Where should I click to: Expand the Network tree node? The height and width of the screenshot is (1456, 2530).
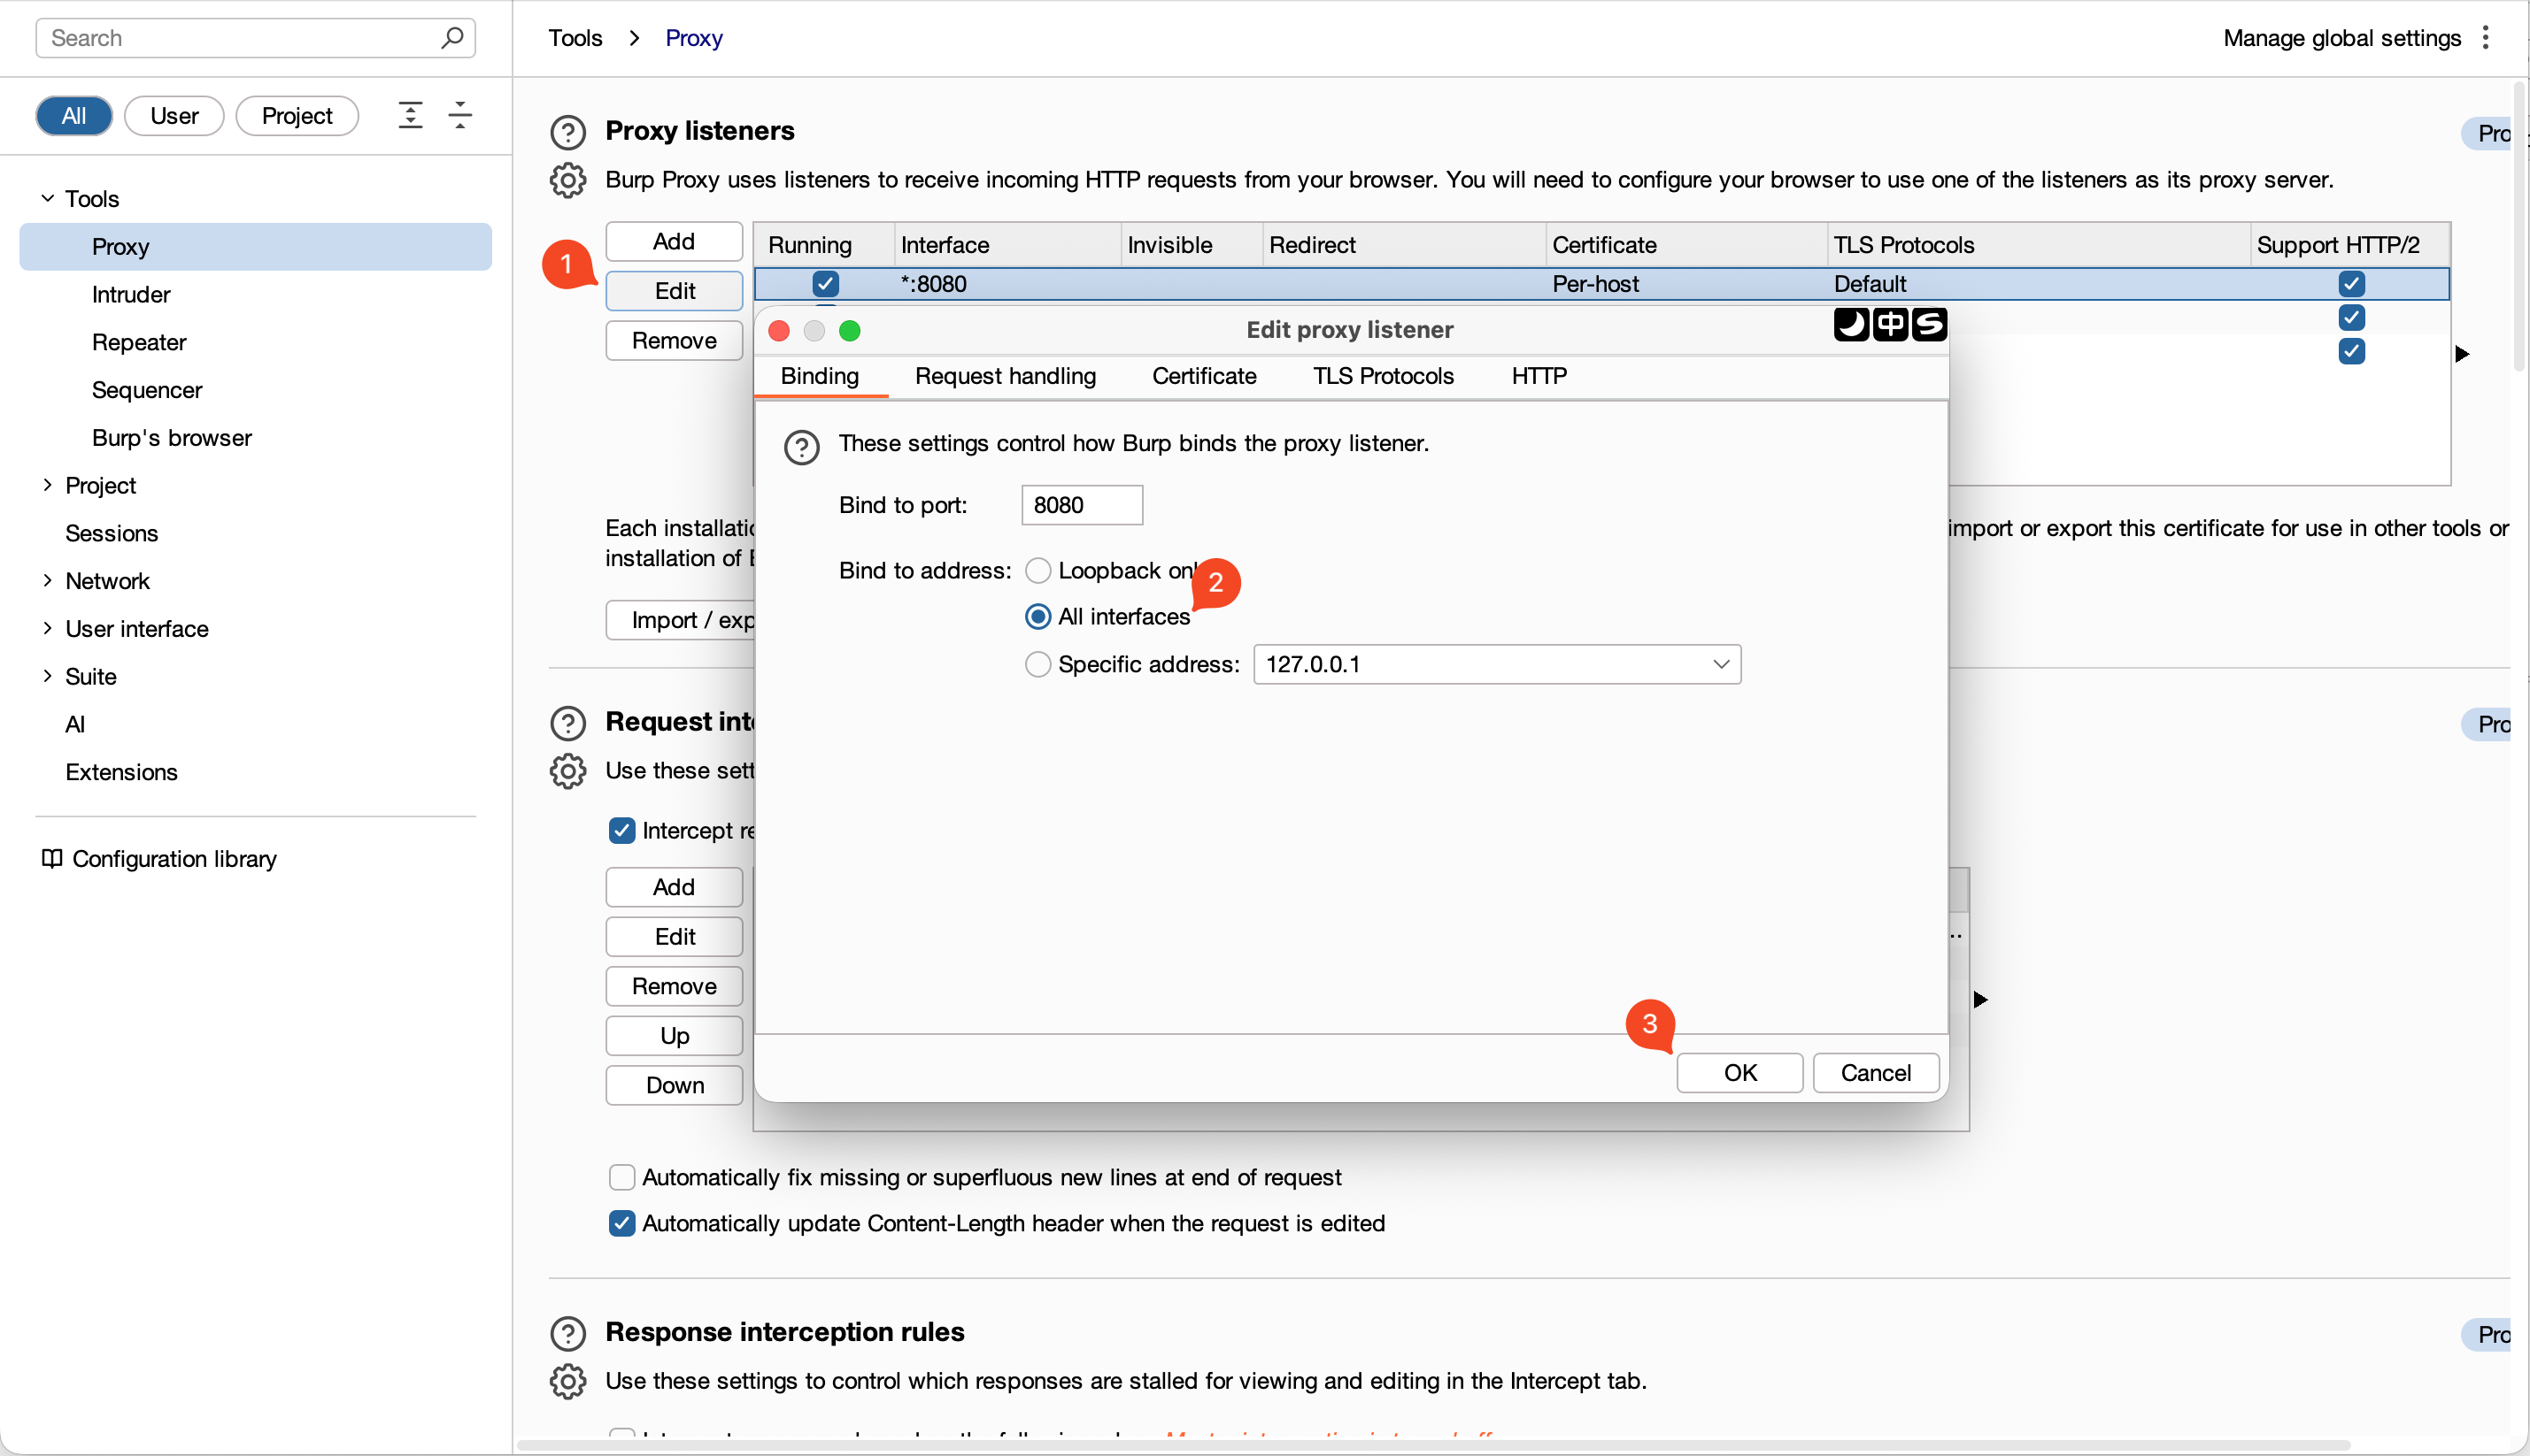[47, 580]
